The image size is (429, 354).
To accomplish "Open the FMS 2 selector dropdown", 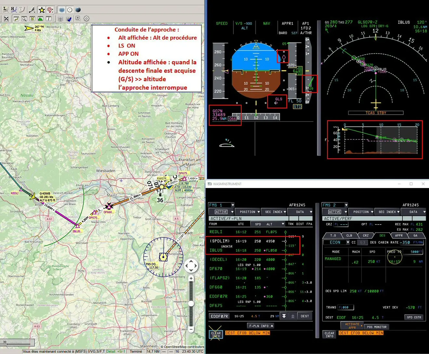I will pyautogui.click(x=335, y=205).
